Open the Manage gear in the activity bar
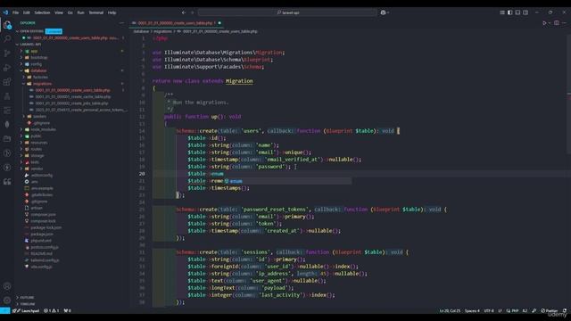Screen dimensions: 571x321 [x=7, y=300]
